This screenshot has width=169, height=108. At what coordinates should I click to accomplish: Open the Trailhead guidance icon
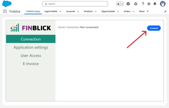[136, 4]
